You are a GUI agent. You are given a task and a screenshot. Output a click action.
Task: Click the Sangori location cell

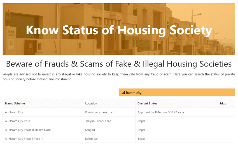pyautogui.click(x=90, y=130)
